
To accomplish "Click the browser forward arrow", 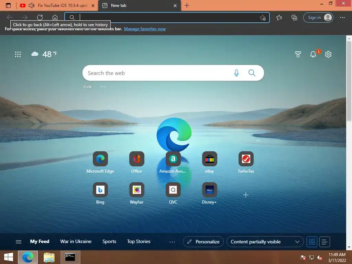I will (25, 17).
